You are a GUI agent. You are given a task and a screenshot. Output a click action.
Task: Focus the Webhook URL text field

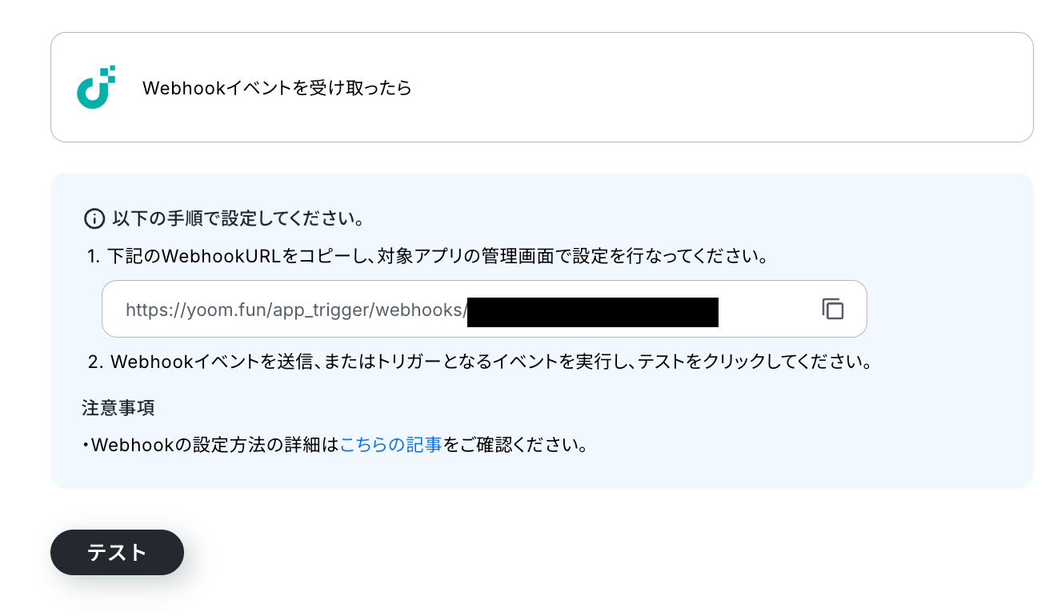[x=484, y=309]
